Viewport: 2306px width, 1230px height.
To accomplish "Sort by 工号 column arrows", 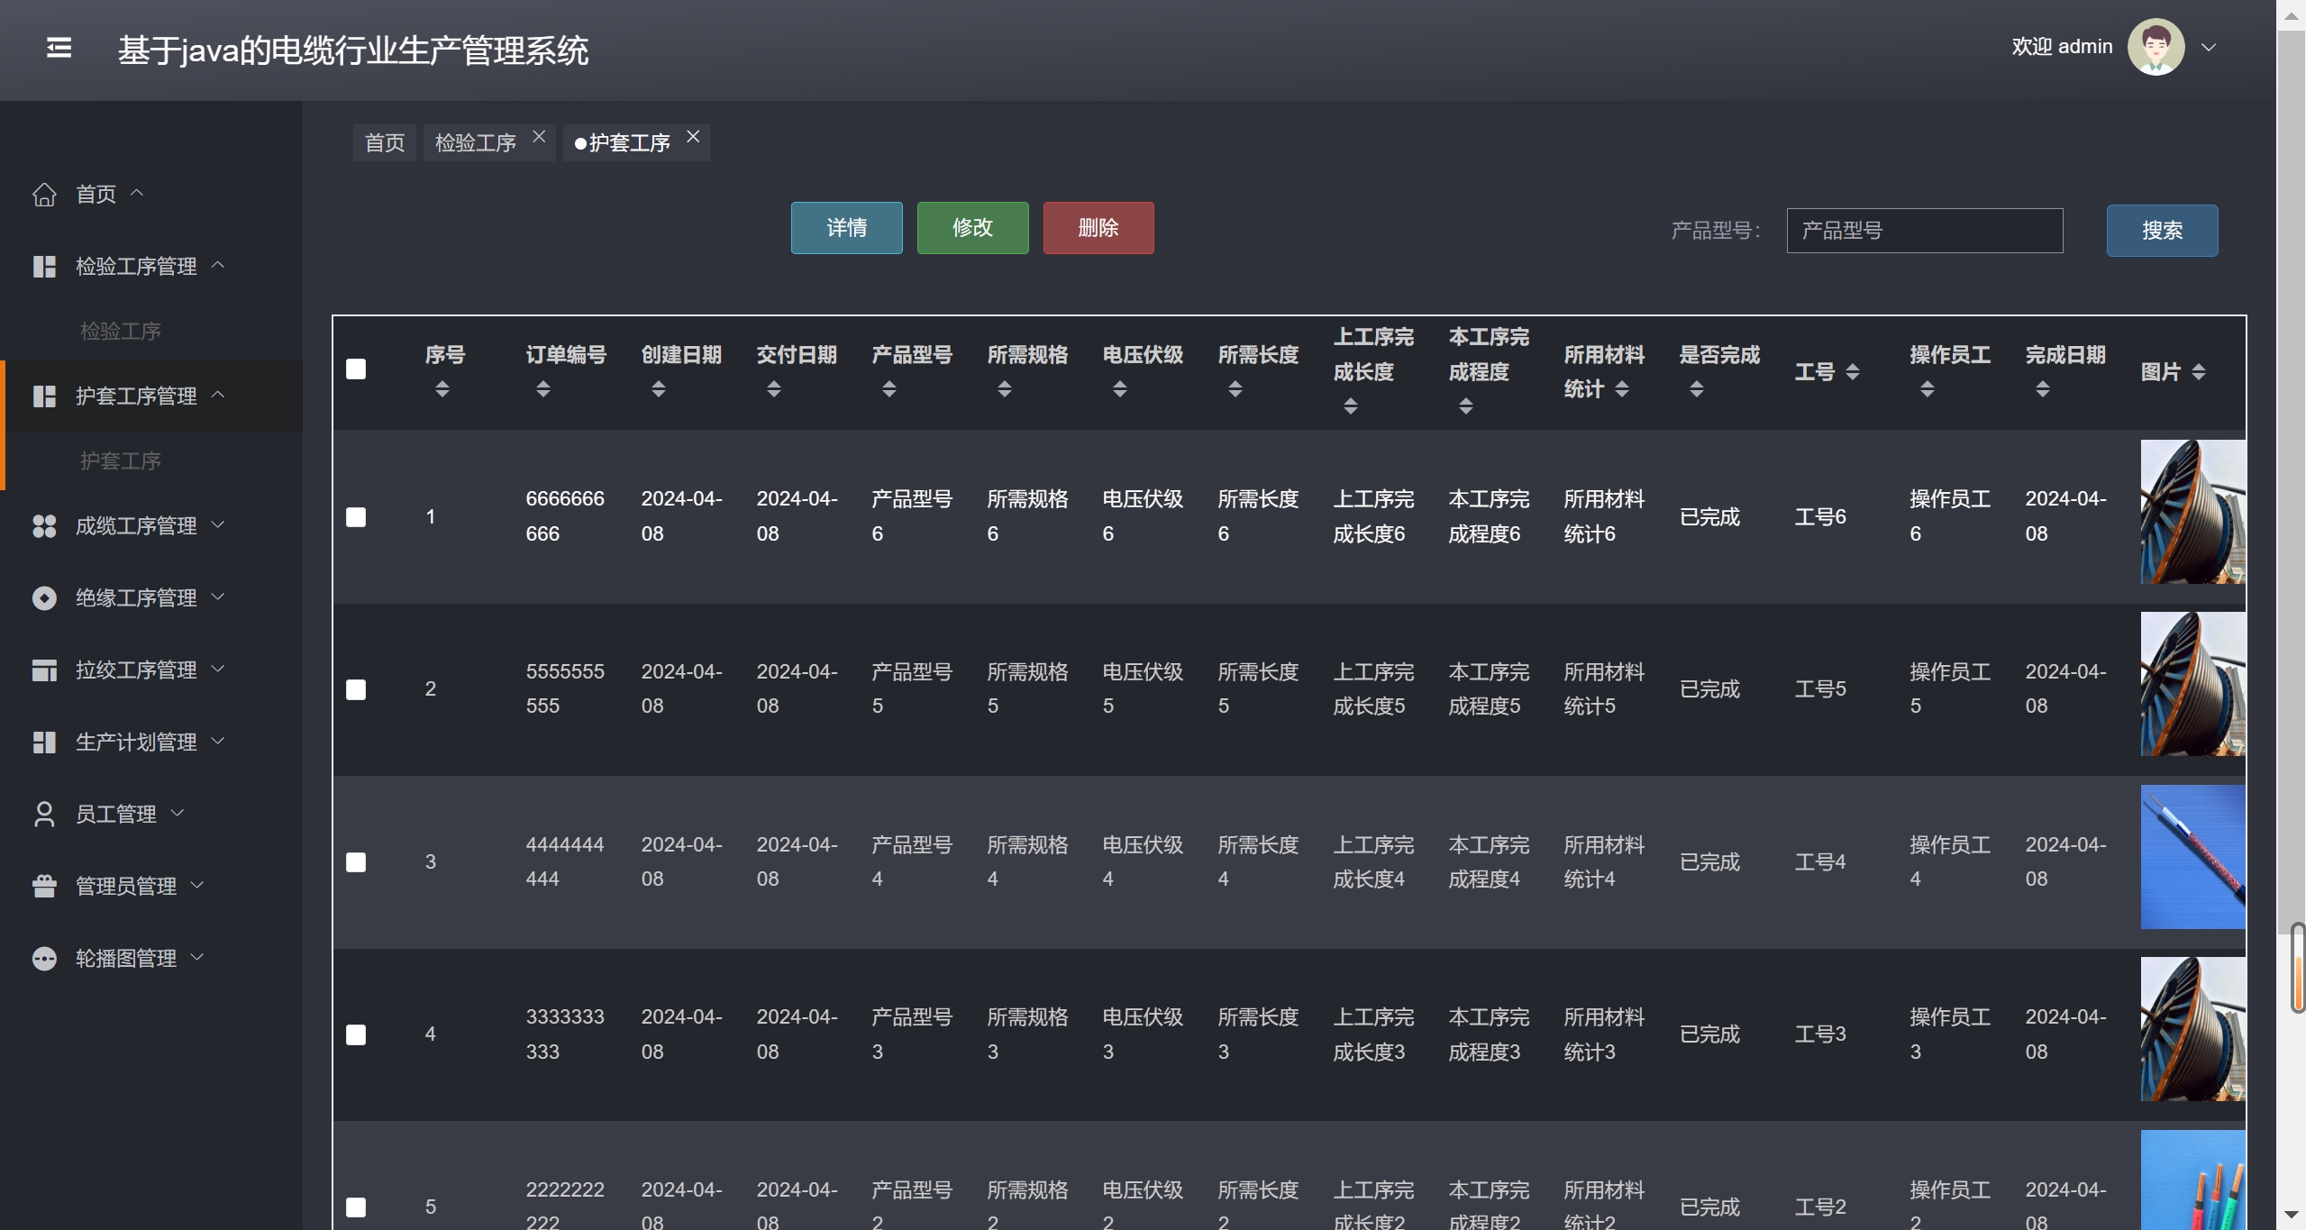I will pyautogui.click(x=1853, y=372).
